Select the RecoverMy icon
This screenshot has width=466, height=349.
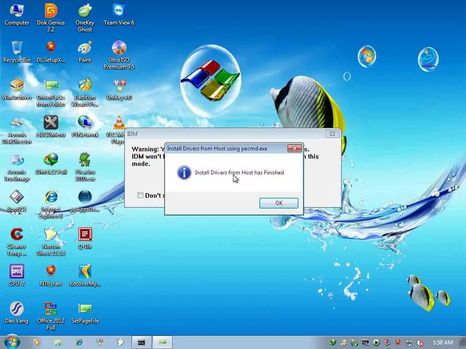pos(85,275)
